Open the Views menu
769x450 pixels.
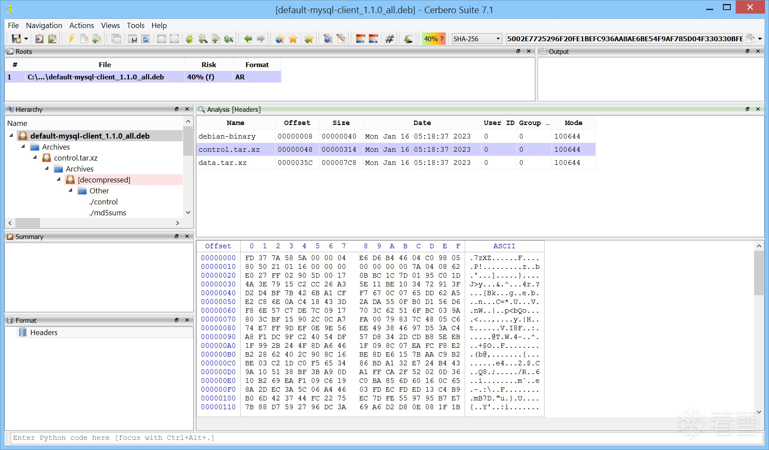click(x=110, y=25)
